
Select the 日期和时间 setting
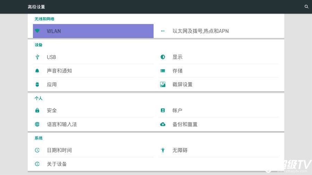(93, 150)
